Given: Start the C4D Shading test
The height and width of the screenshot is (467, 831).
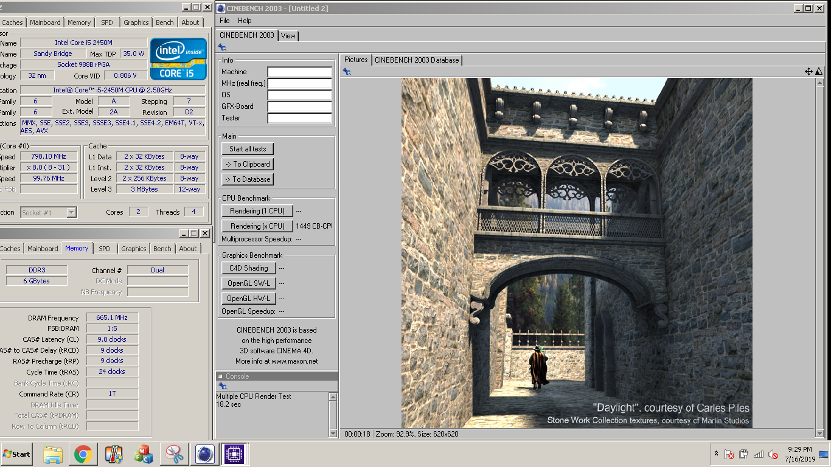Looking at the screenshot, I should click(x=249, y=268).
